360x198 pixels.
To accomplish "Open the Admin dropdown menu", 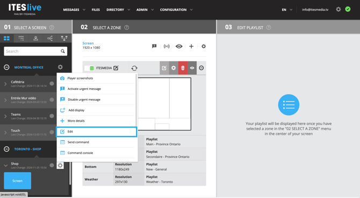I will click(x=145, y=10).
